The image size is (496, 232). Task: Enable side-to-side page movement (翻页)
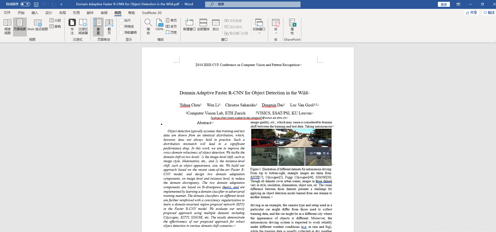109,27
